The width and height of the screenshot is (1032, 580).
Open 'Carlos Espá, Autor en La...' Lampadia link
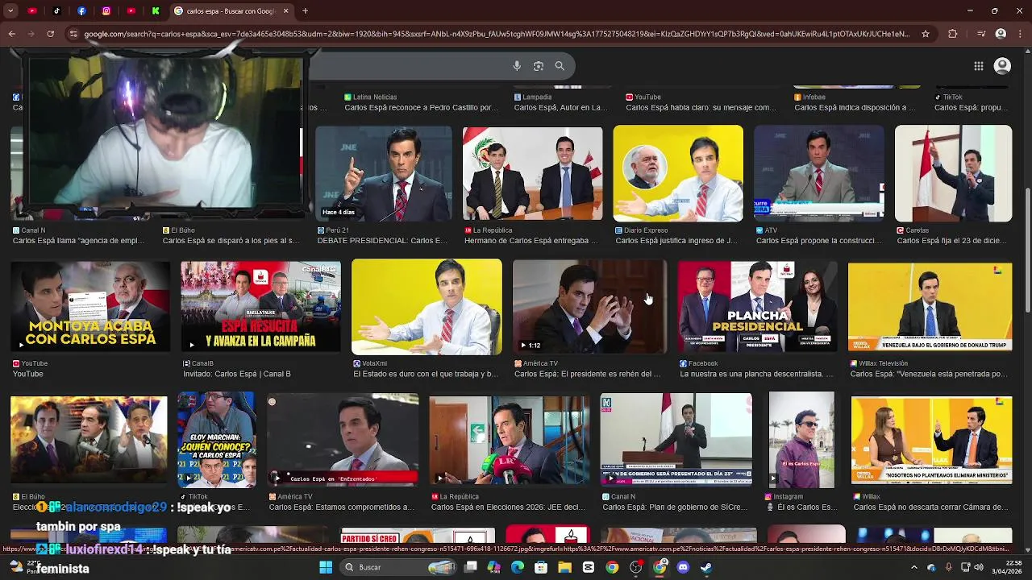560,107
